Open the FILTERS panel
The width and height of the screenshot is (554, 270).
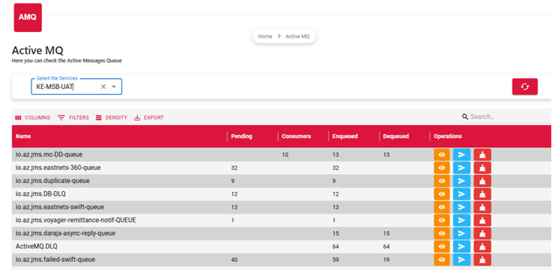click(73, 118)
